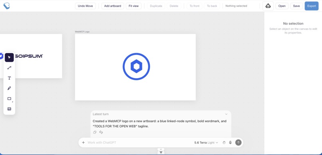Save the document
The height and width of the screenshot is (155, 322).
coord(296,6)
